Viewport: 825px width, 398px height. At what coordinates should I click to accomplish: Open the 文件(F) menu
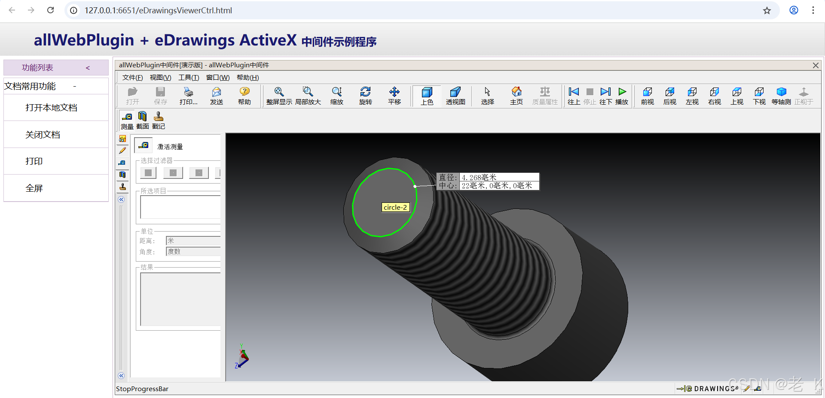point(132,77)
